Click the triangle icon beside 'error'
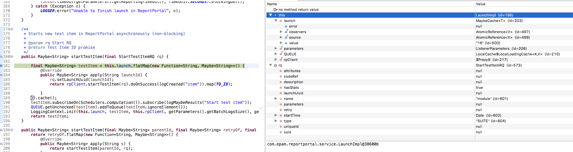The height and width of the screenshot is (152, 573). pos(286,26)
